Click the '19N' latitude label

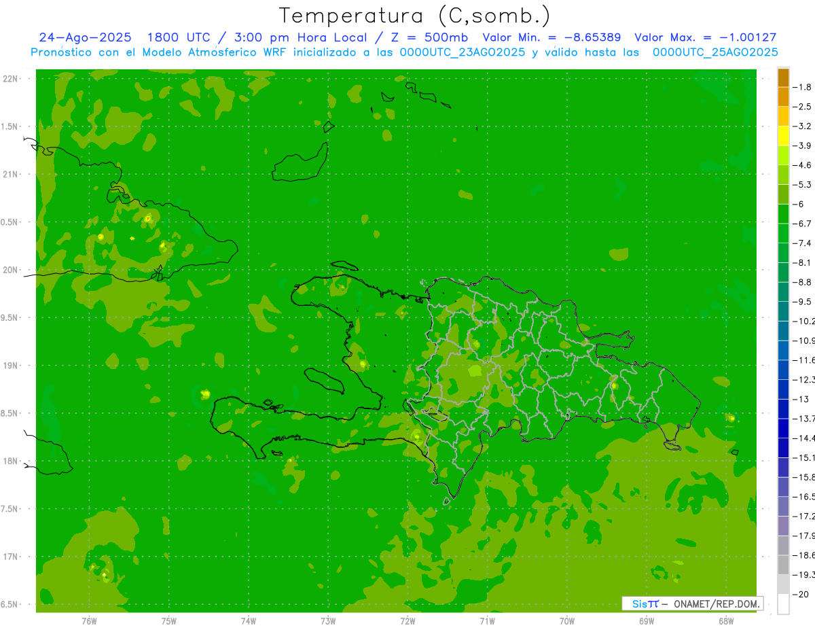point(10,366)
